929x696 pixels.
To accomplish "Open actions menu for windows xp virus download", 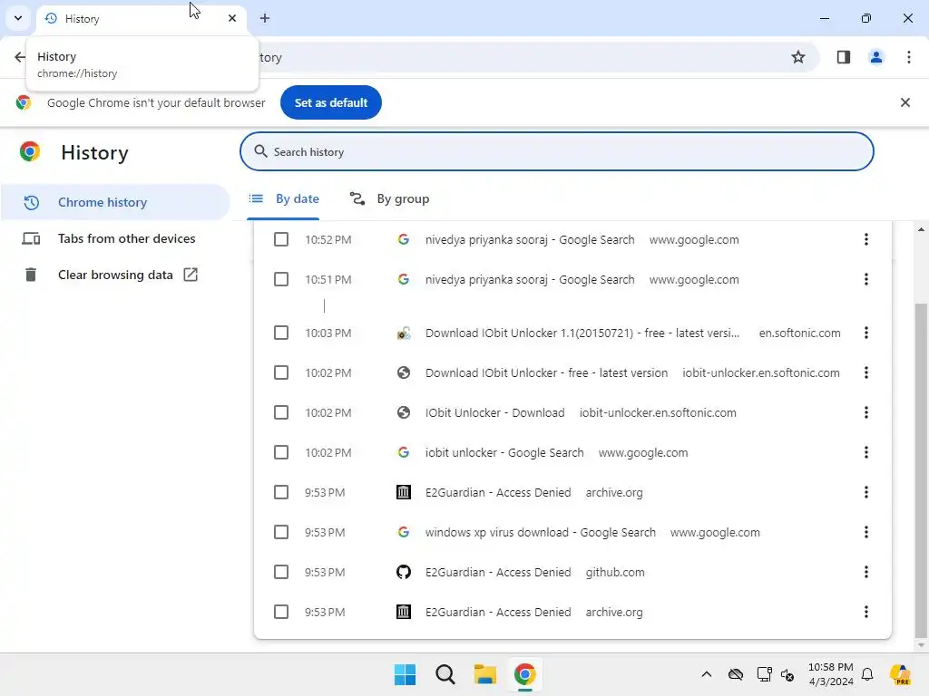I will 865,532.
